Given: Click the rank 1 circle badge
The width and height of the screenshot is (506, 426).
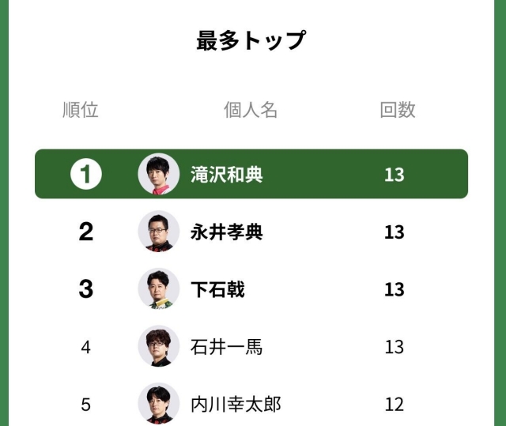Looking at the screenshot, I should pyautogui.click(x=86, y=174).
